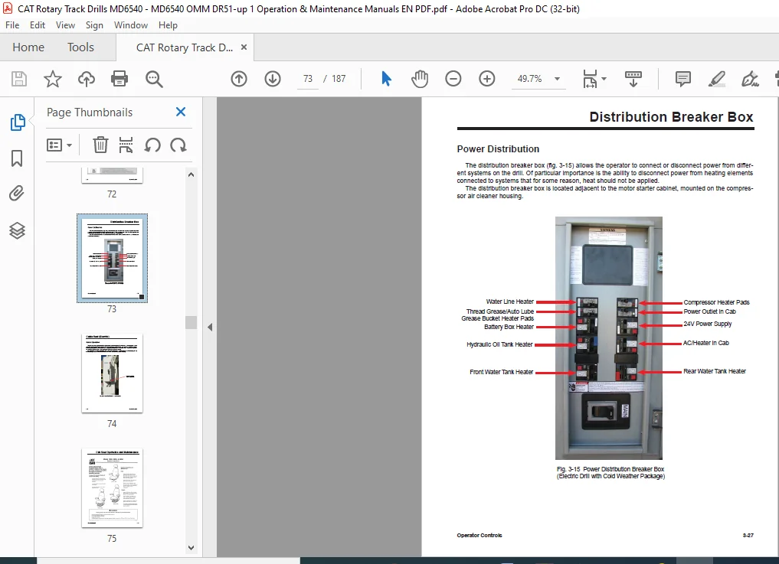Click the 'Distribution Breaker Box' page title
Screen dimensions: 779x564
(x=671, y=117)
